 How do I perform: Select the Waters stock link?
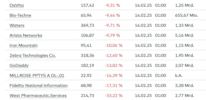tap(17, 25)
